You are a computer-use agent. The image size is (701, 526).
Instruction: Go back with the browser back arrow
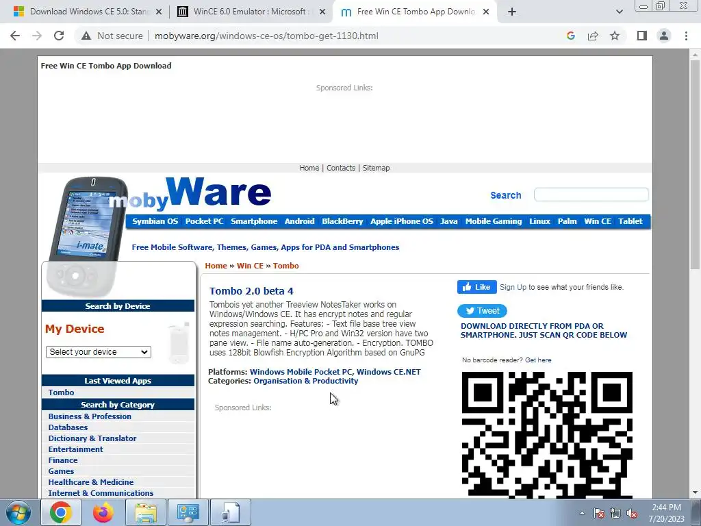tap(15, 36)
